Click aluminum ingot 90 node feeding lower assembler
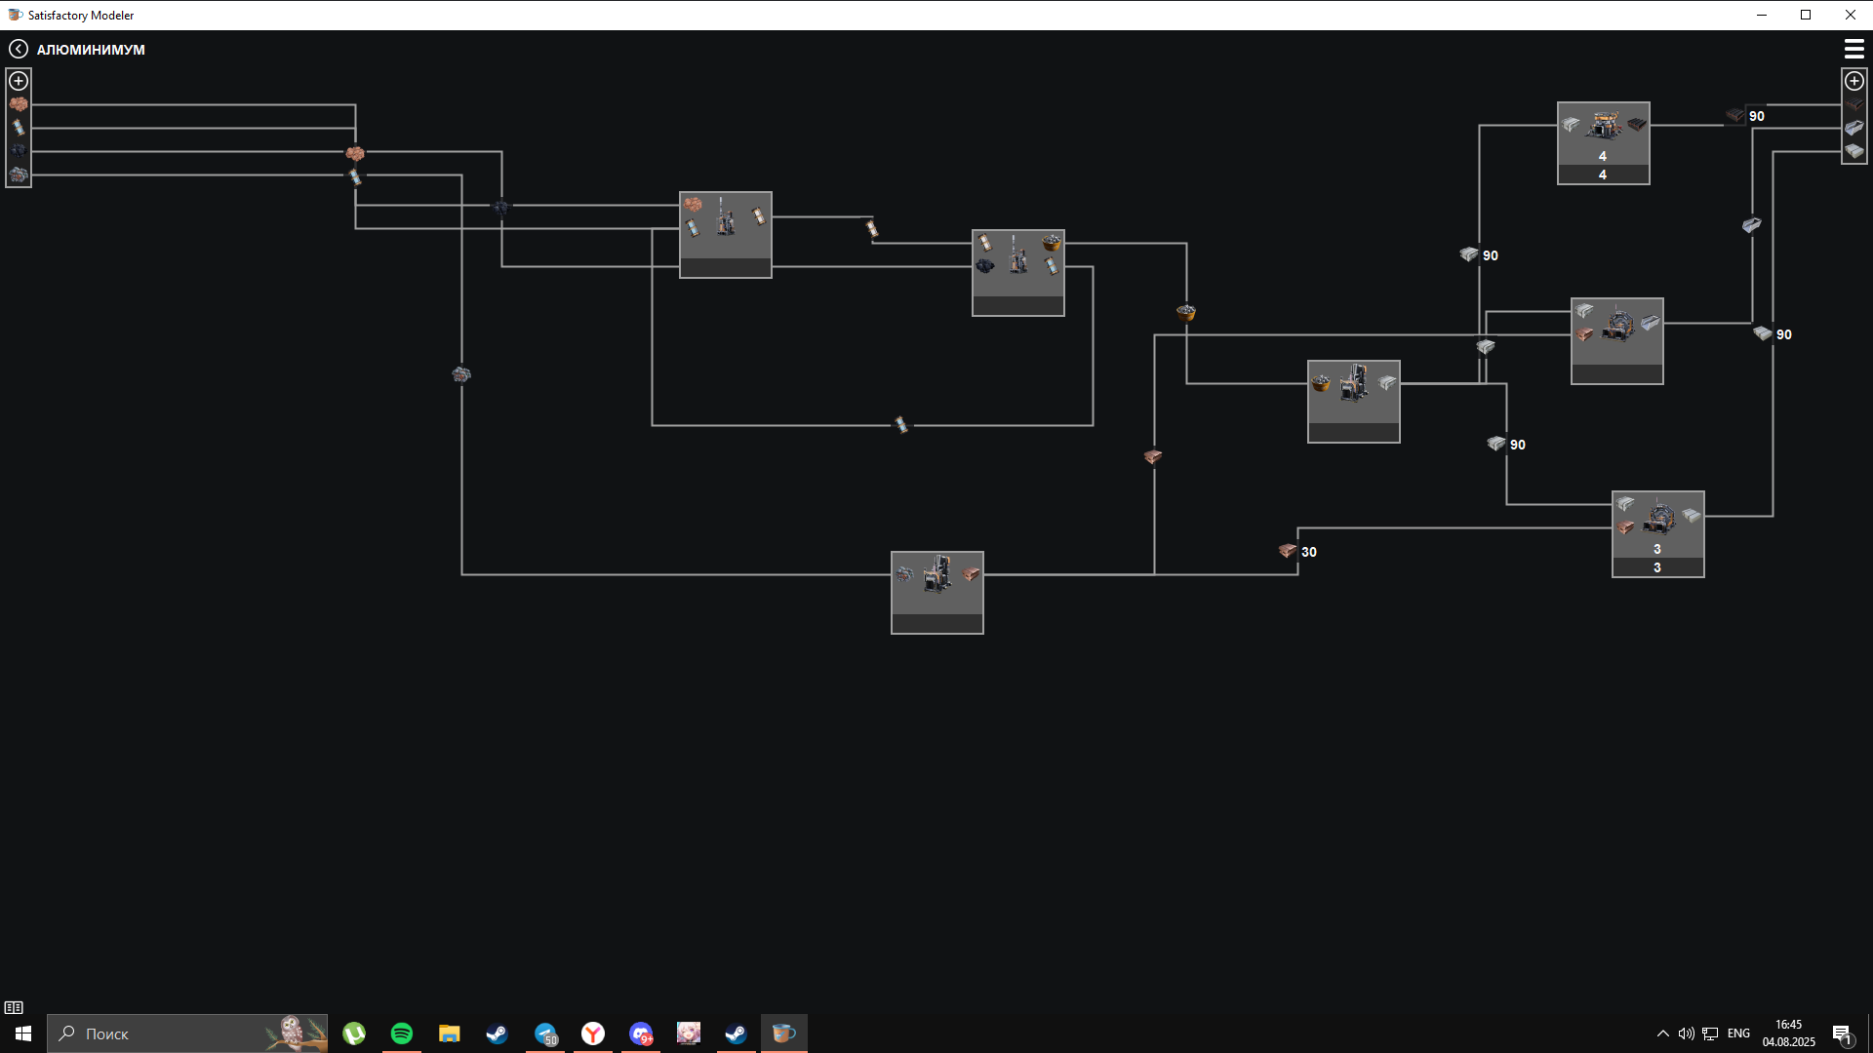Screen dimensions: 1873x1053 [x=1496, y=444]
